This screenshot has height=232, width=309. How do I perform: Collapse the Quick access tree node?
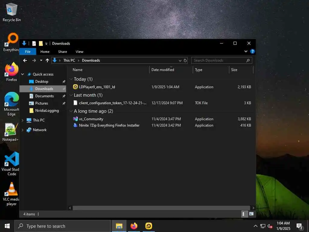coord(22,74)
